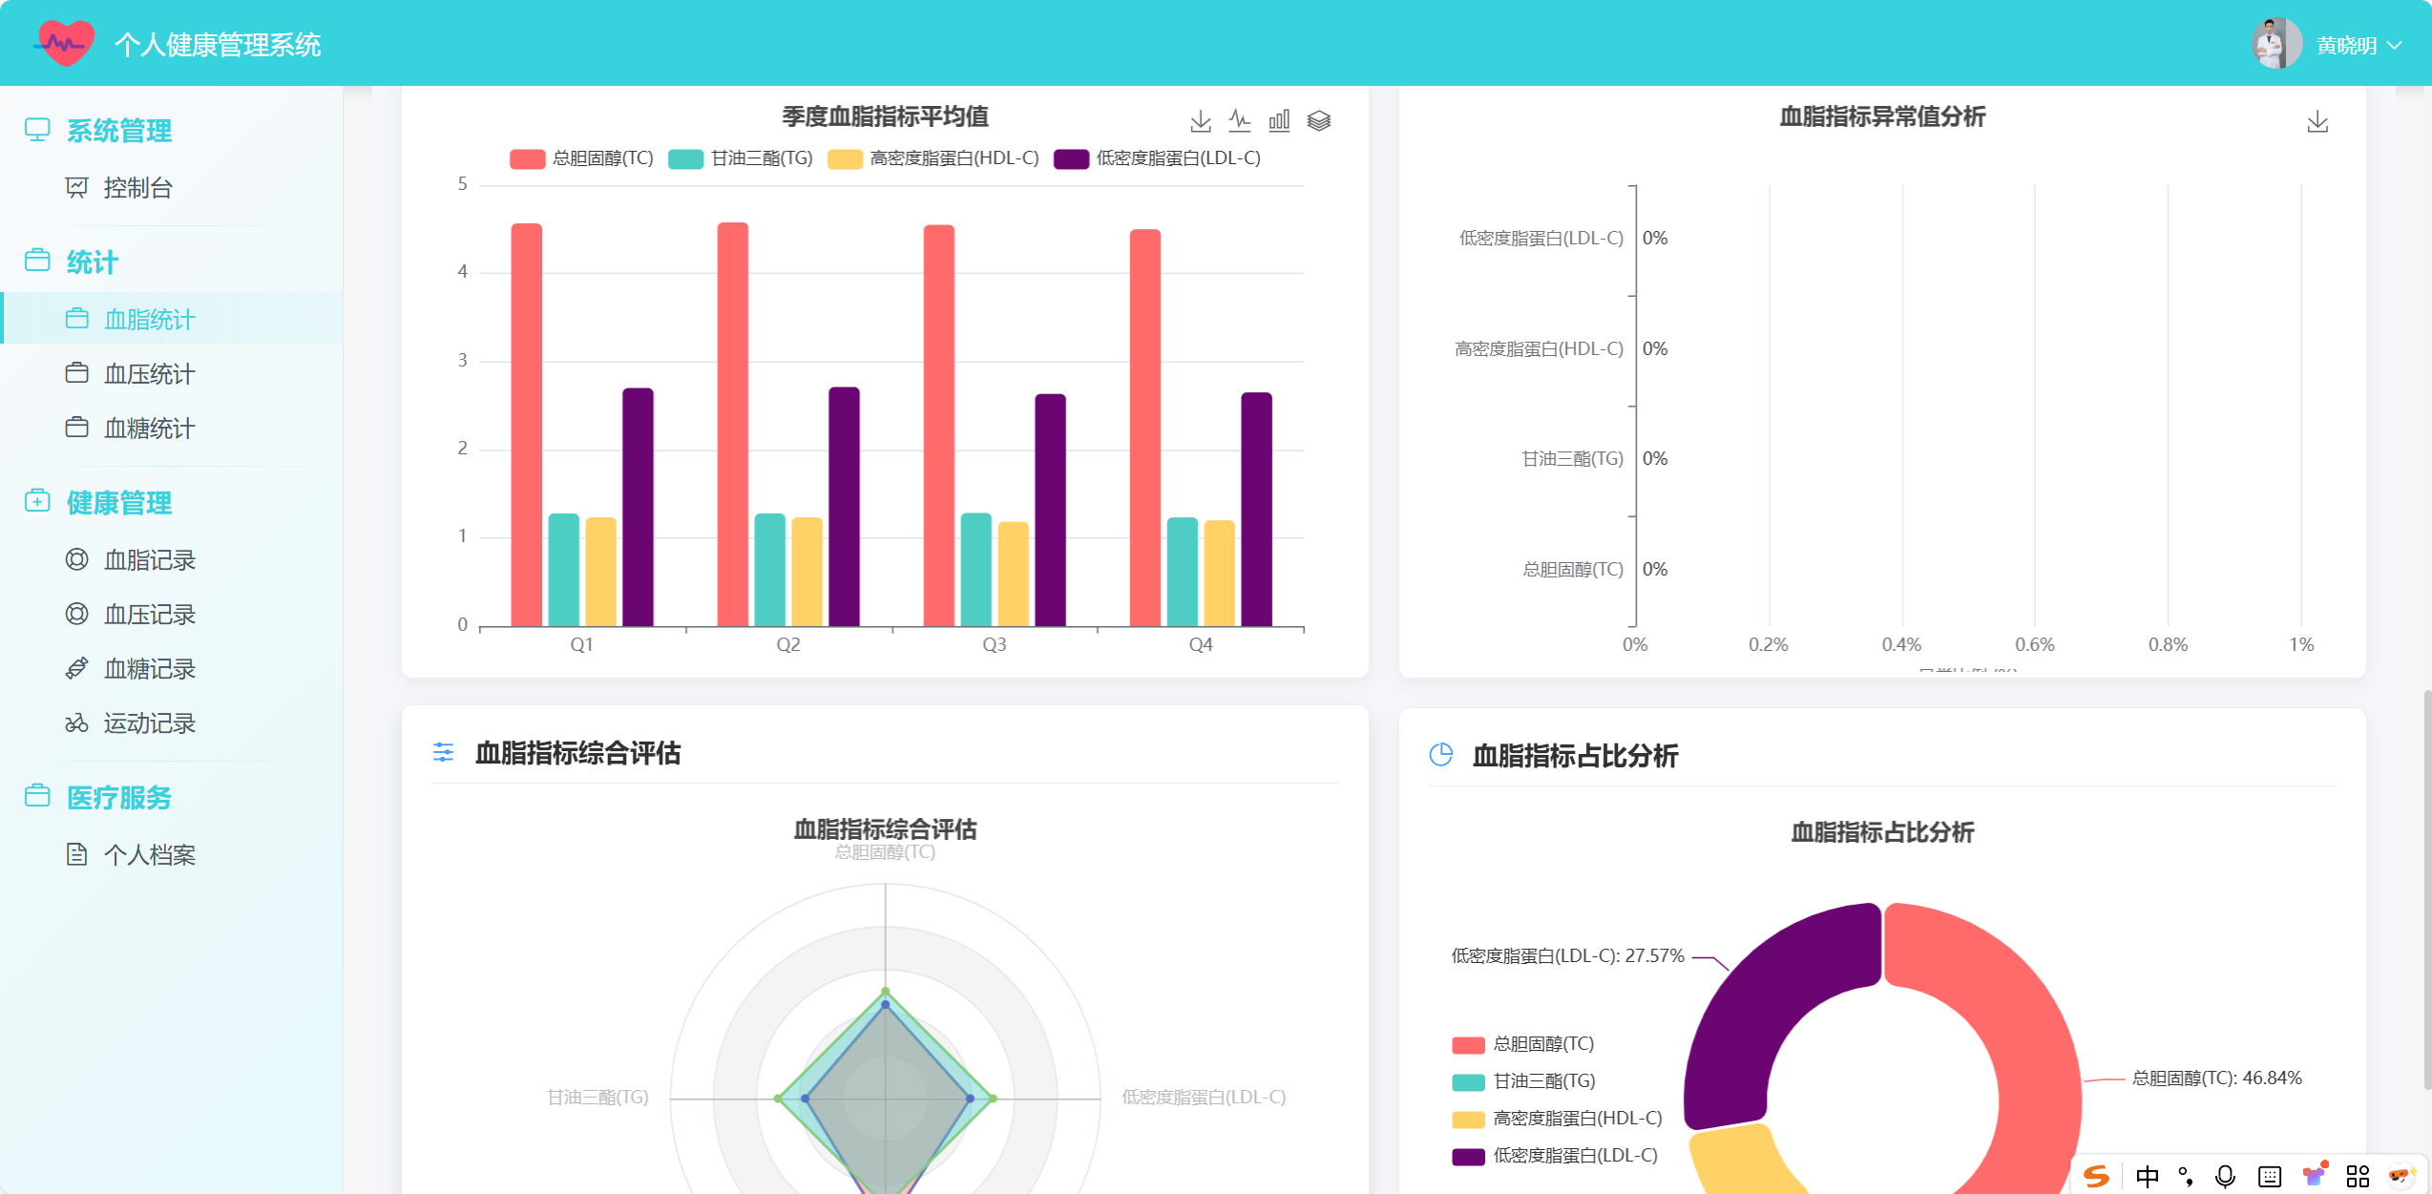Collapse the 健康管理 menu group

pos(119,502)
